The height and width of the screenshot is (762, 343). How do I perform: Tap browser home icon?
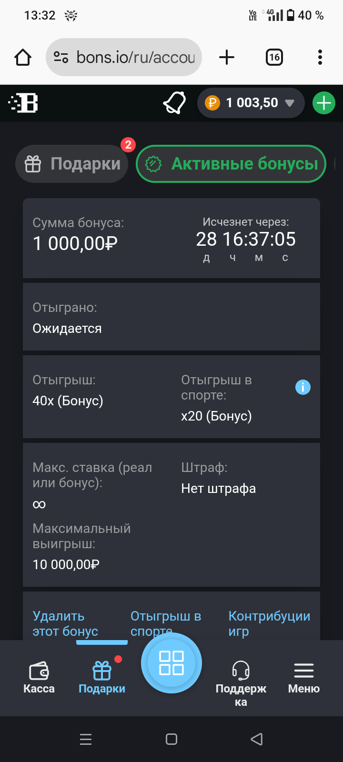point(23,58)
